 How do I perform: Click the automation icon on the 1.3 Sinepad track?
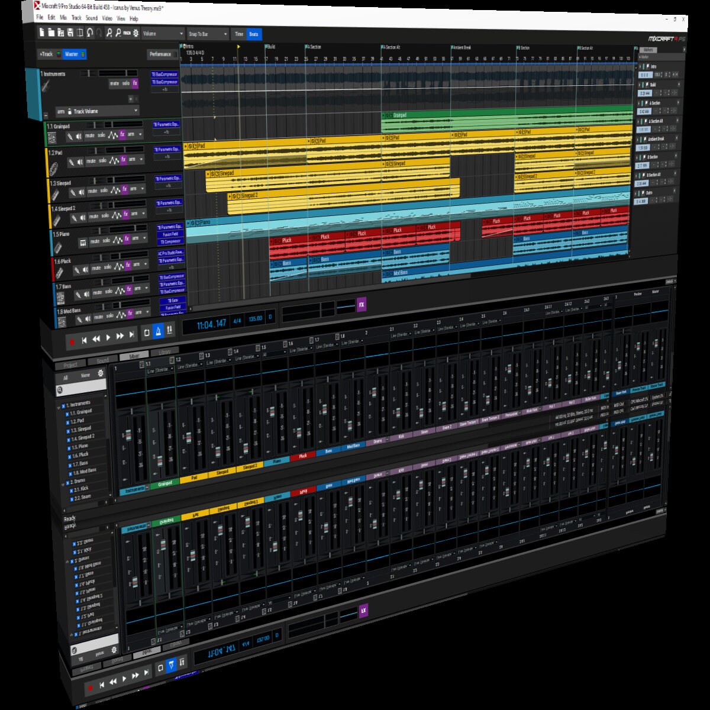pyautogui.click(x=117, y=190)
